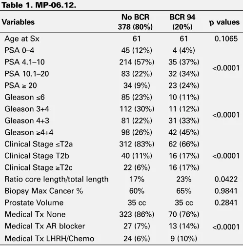The width and height of the screenshot is (243, 246).
Task: Select the 312 (83%) cell
Action: [x=137, y=144]
